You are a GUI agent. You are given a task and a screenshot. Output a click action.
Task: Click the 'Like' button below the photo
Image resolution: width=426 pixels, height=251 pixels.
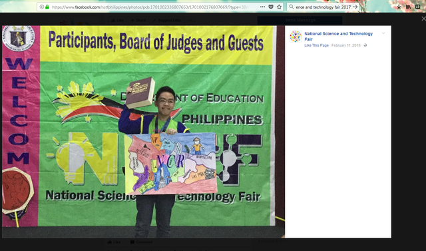(114, 242)
